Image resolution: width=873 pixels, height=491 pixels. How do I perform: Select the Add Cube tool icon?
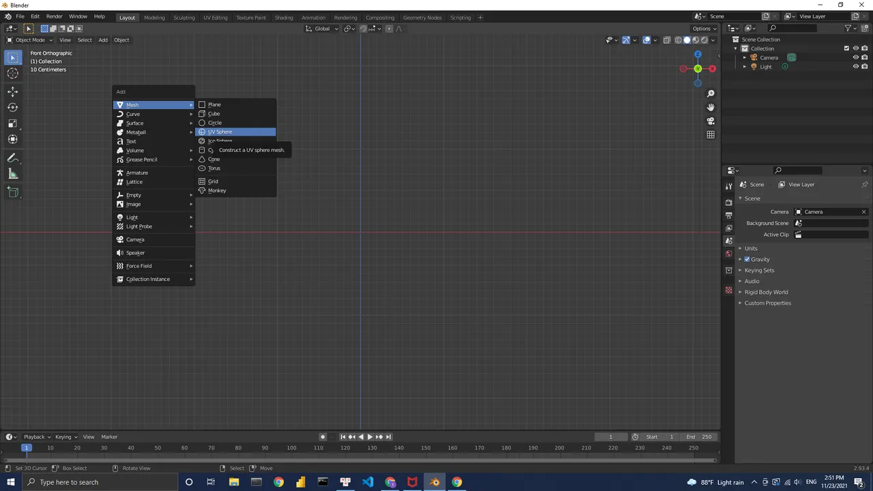[x=13, y=192]
